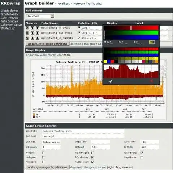Click the small preset icon beside B value
Screen dimensions: 174x173
[x=152, y=42]
